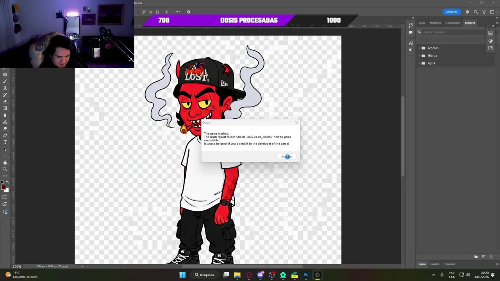Select the Hand tool
This screenshot has height=281, width=500.
click(x=5, y=162)
